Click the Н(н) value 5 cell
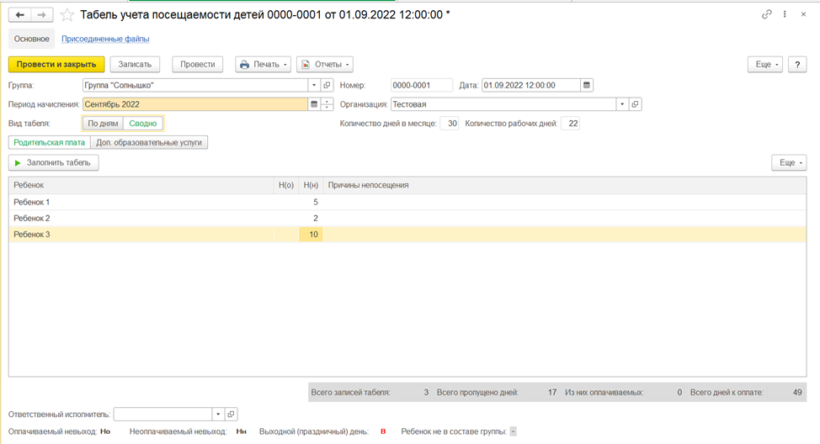Image resolution: width=820 pixels, height=444 pixels. (311, 202)
